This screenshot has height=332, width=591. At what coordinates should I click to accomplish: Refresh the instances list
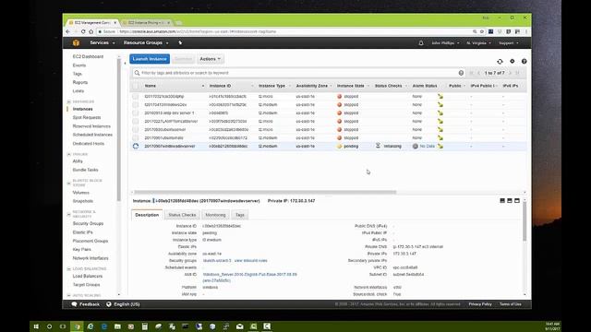coord(500,62)
